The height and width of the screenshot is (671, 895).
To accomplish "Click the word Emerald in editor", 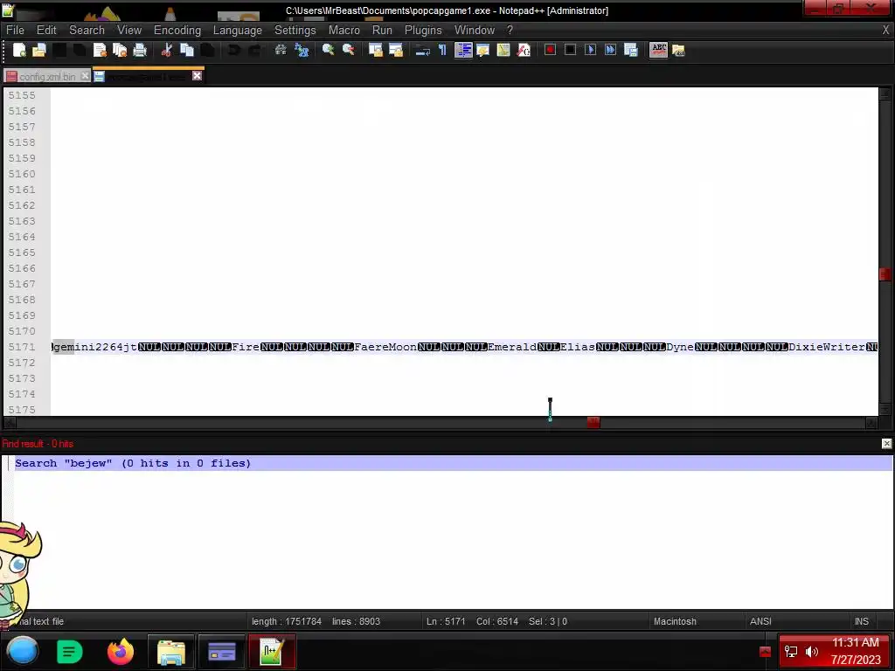I will (x=512, y=347).
